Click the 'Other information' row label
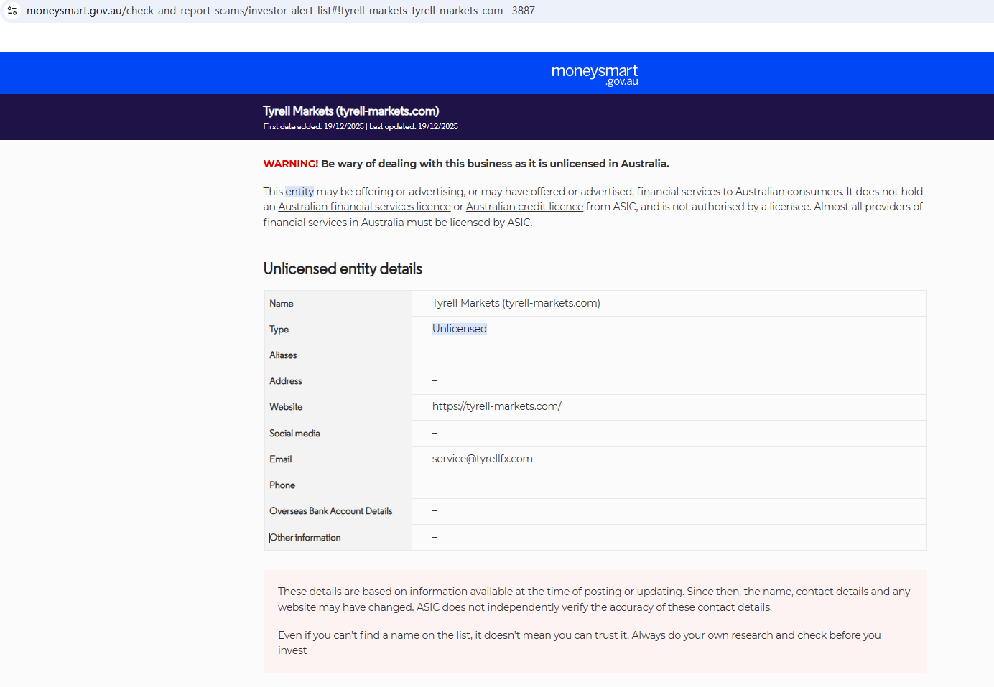The height and width of the screenshot is (687, 994). pos(305,538)
